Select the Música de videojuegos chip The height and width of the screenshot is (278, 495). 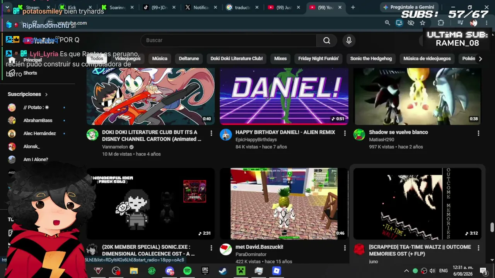(x=427, y=59)
